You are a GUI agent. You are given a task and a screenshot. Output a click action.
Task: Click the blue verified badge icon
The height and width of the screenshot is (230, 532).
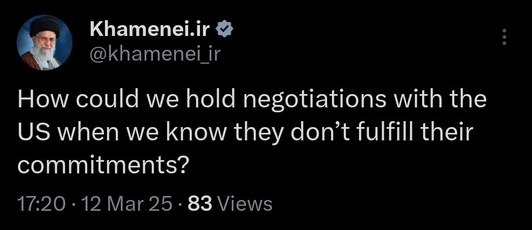[x=225, y=31]
